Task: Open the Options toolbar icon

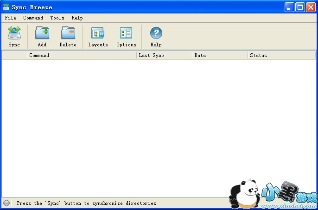Action: pyautogui.click(x=126, y=33)
